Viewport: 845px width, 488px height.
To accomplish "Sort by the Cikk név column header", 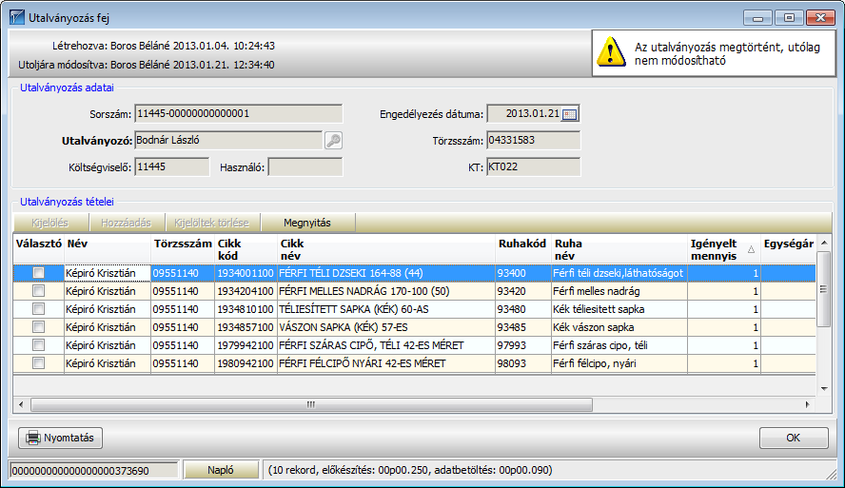I will click(385, 249).
